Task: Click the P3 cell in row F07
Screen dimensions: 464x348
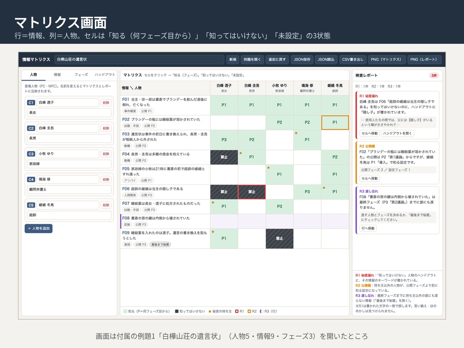Action: (x=280, y=207)
